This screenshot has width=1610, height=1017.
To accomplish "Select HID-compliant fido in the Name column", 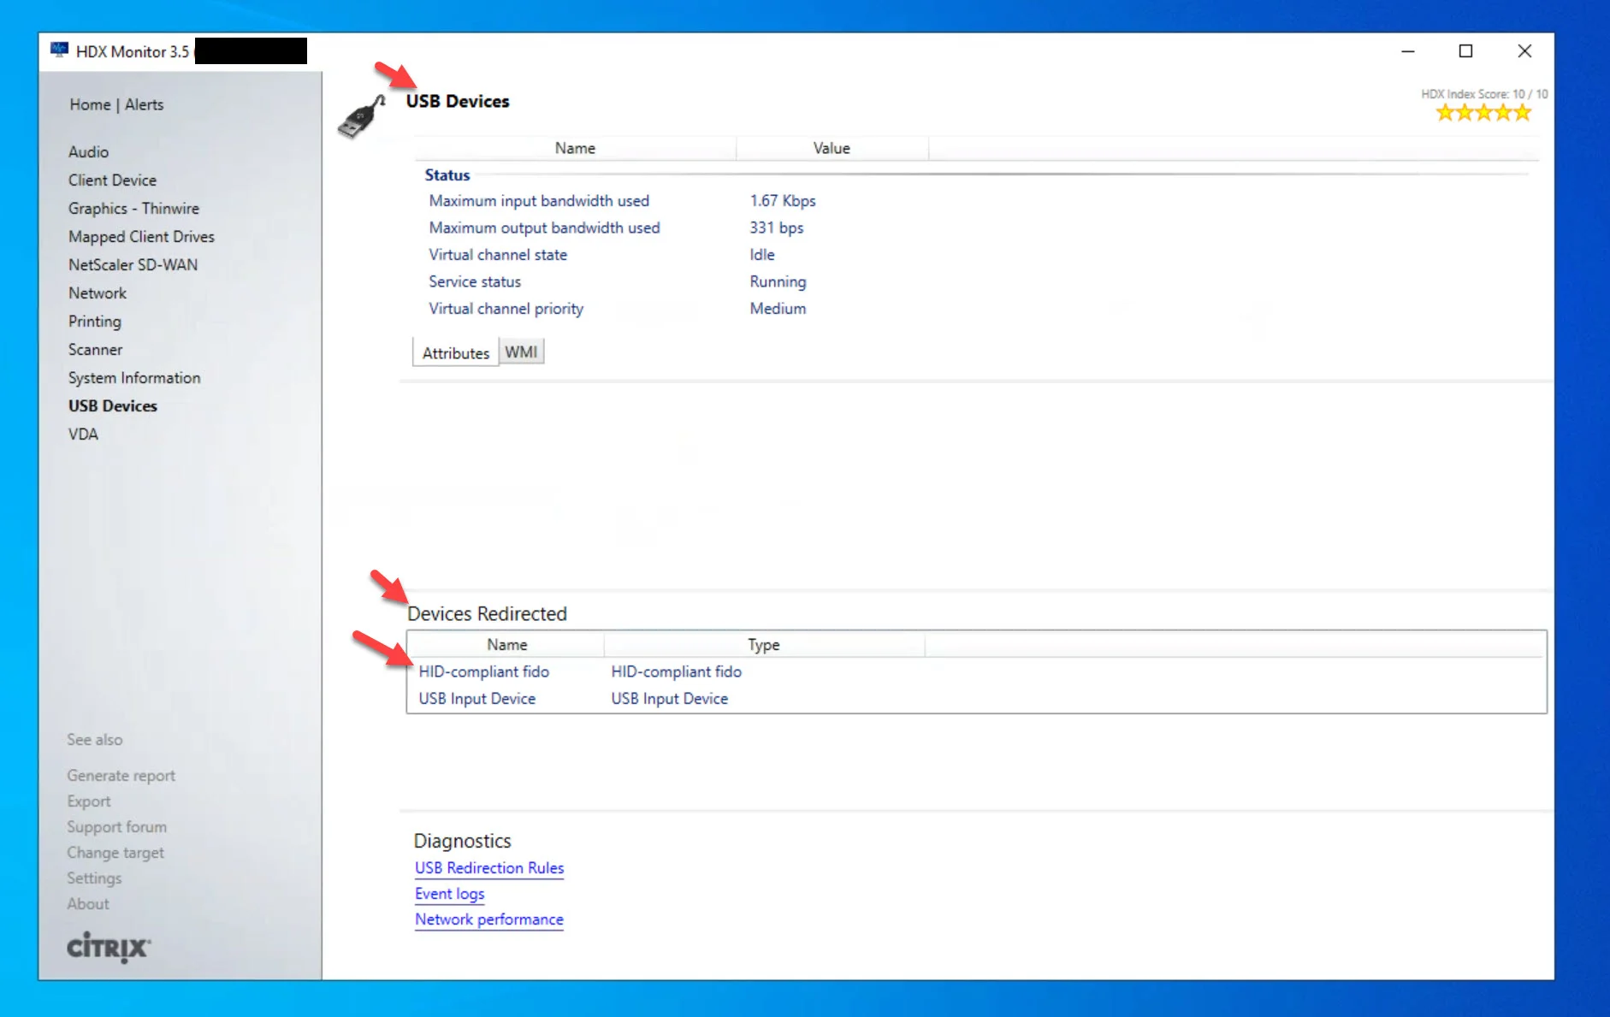I will [x=483, y=671].
